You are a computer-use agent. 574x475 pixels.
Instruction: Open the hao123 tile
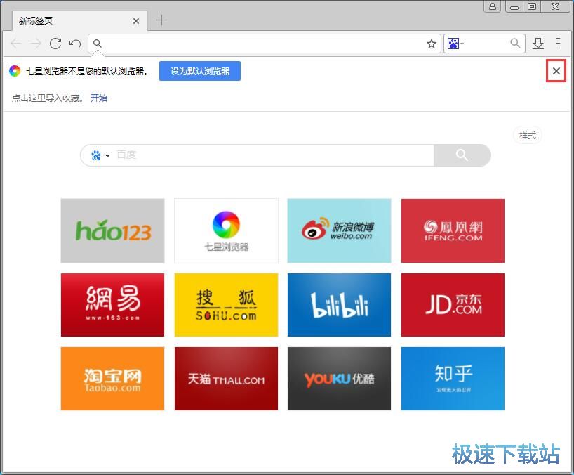pyautogui.click(x=112, y=231)
